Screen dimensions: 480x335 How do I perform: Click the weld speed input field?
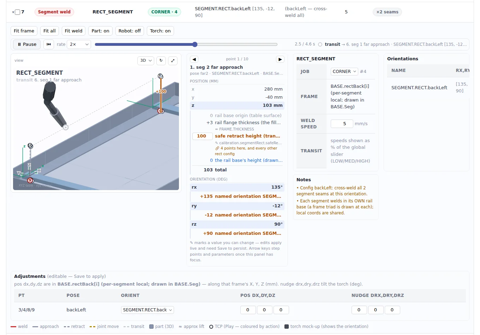tap(342, 124)
